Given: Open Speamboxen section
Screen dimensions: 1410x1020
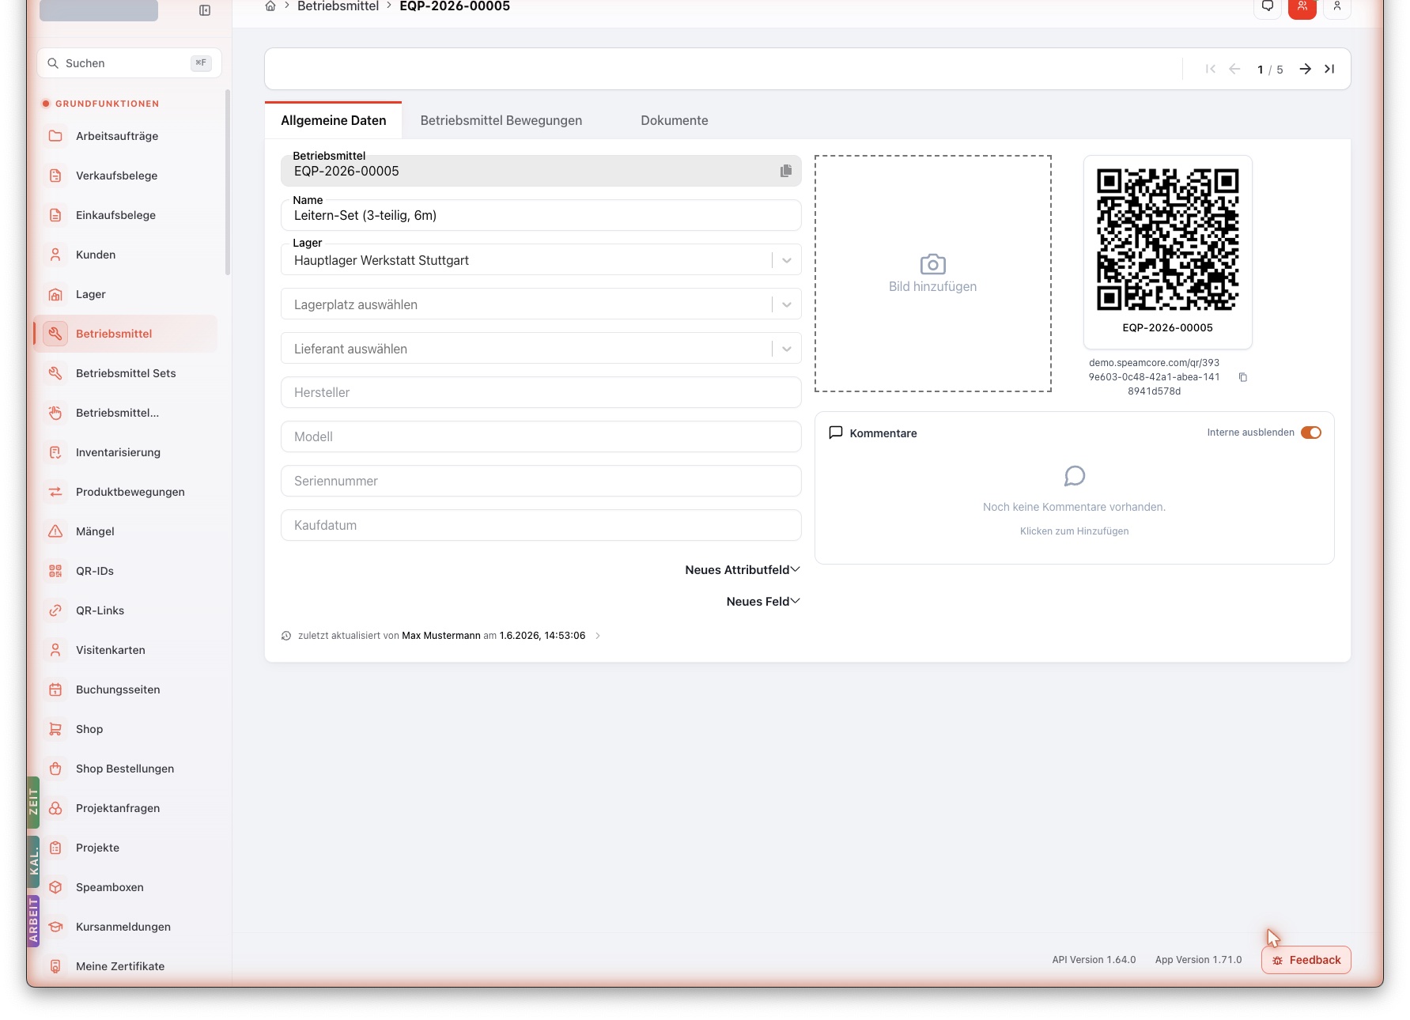Looking at the screenshot, I should pyautogui.click(x=125, y=887).
